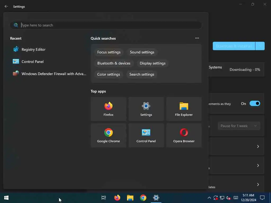Select Bluetooth & devices quick search
This screenshot has width=271, height=203.
[114, 63]
